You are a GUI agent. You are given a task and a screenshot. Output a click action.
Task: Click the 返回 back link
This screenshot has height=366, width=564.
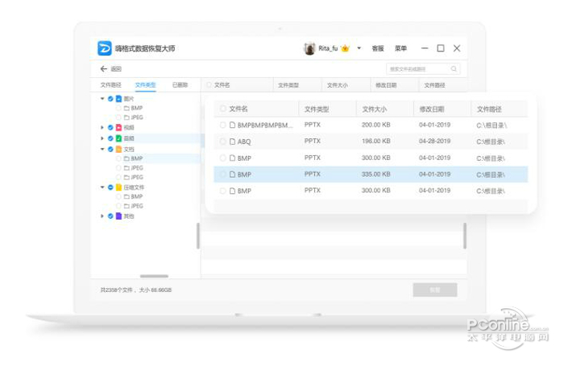pos(116,69)
